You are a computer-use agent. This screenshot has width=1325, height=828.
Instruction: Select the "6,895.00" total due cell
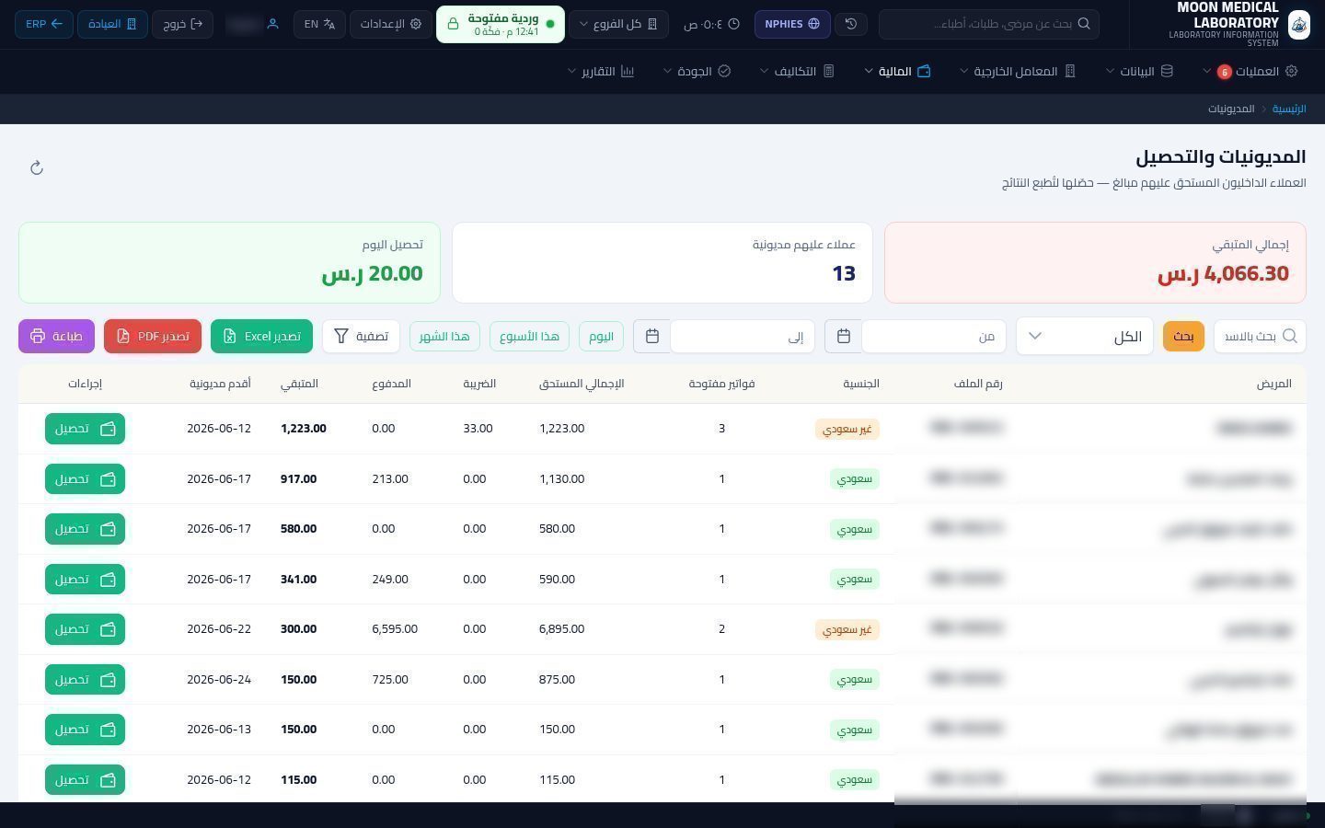[x=561, y=629]
